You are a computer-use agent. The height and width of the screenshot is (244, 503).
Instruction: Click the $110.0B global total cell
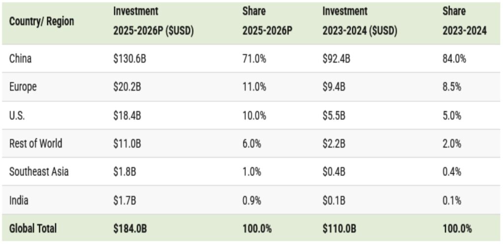click(339, 228)
